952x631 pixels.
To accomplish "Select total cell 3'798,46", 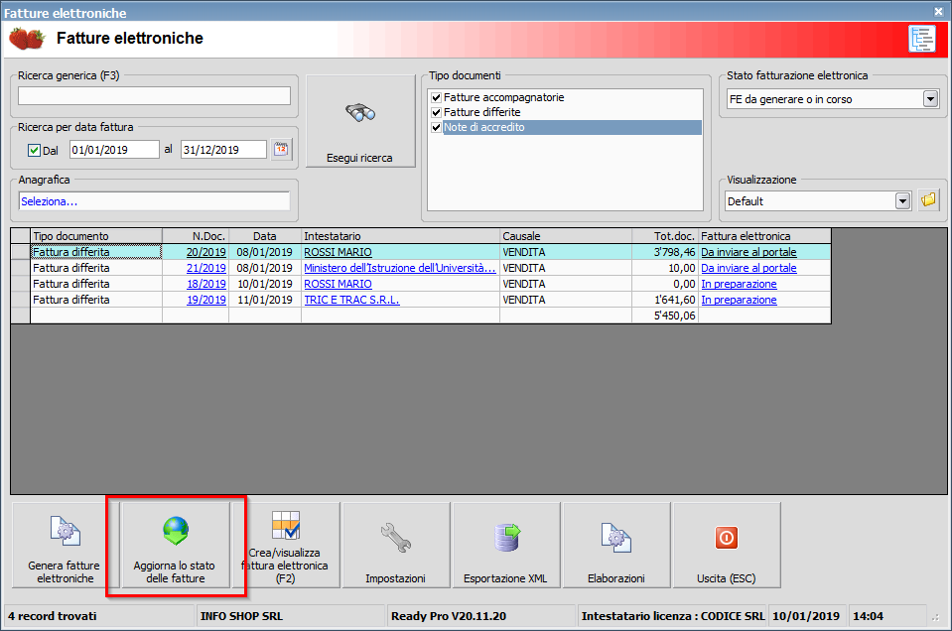I will 665,252.
